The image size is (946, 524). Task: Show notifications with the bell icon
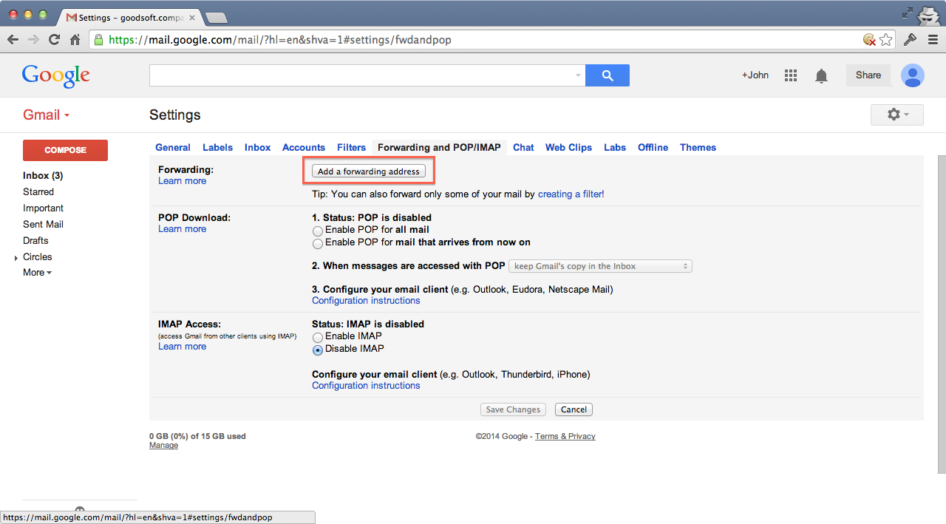(x=821, y=75)
